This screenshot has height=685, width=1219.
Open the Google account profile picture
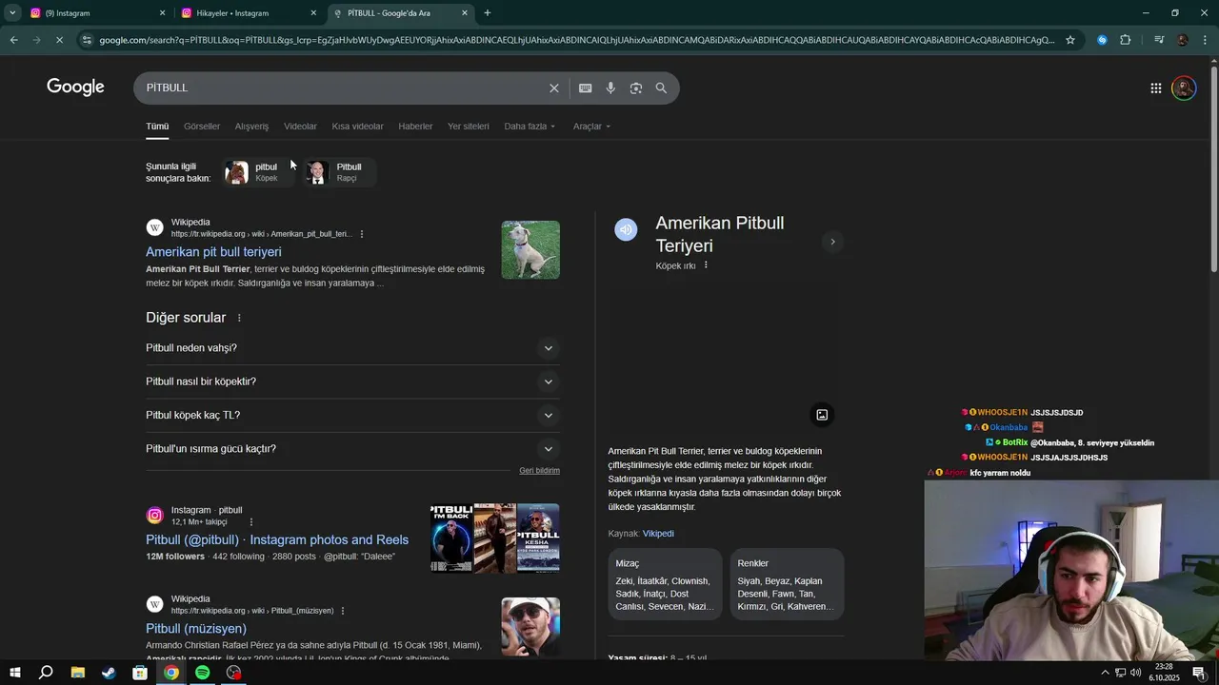tap(1184, 88)
